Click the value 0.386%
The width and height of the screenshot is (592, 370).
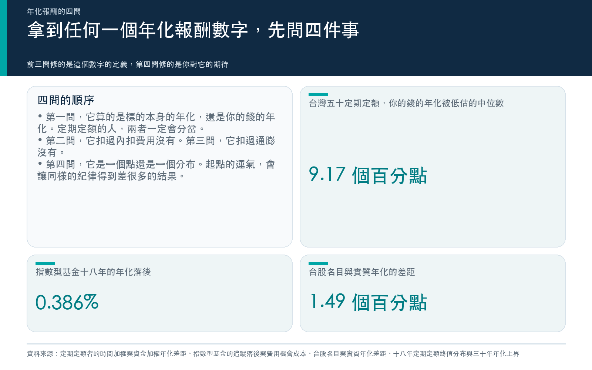point(67,302)
